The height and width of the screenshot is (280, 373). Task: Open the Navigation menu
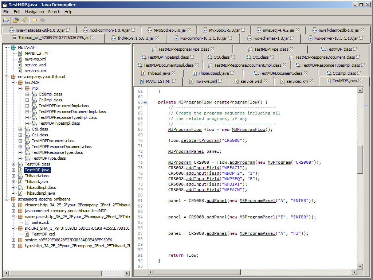tap(34, 12)
